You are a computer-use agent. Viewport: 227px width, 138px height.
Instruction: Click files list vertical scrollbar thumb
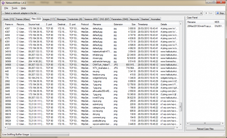click(181, 107)
